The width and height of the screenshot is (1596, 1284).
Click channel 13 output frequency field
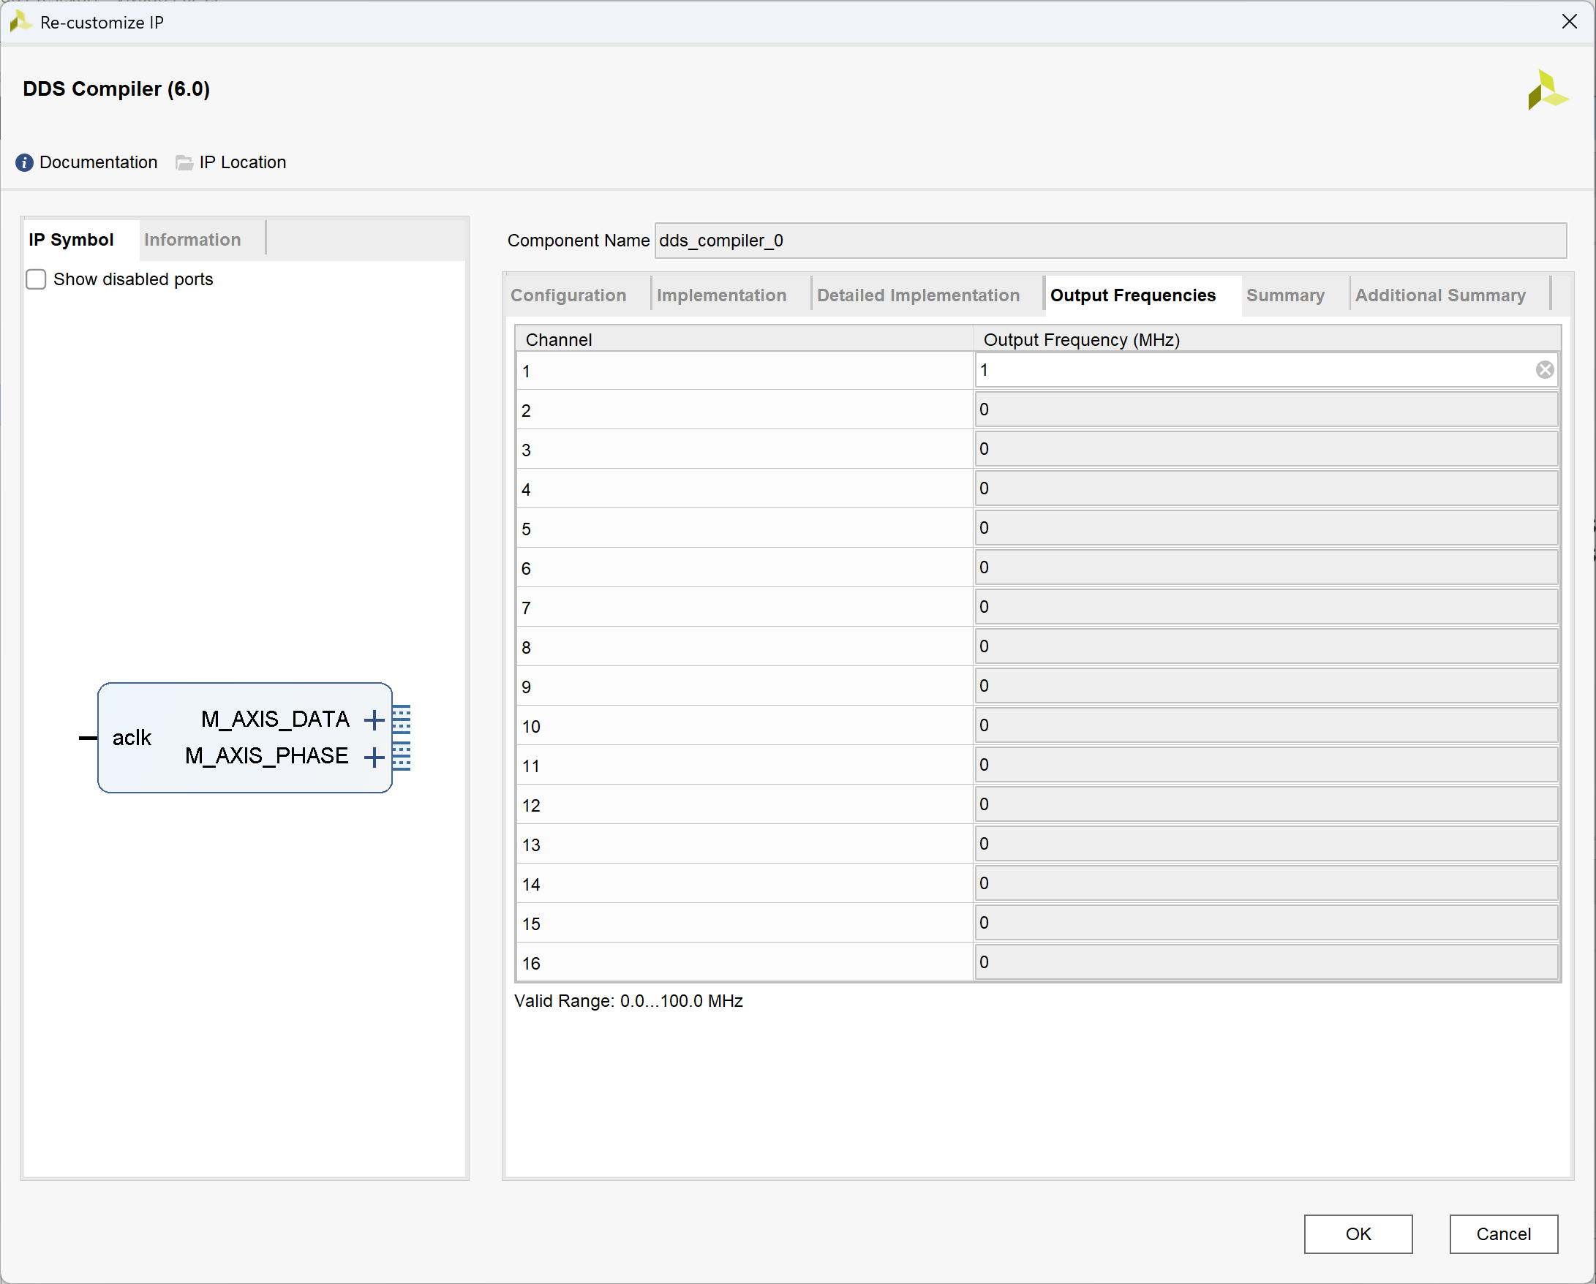point(1267,844)
